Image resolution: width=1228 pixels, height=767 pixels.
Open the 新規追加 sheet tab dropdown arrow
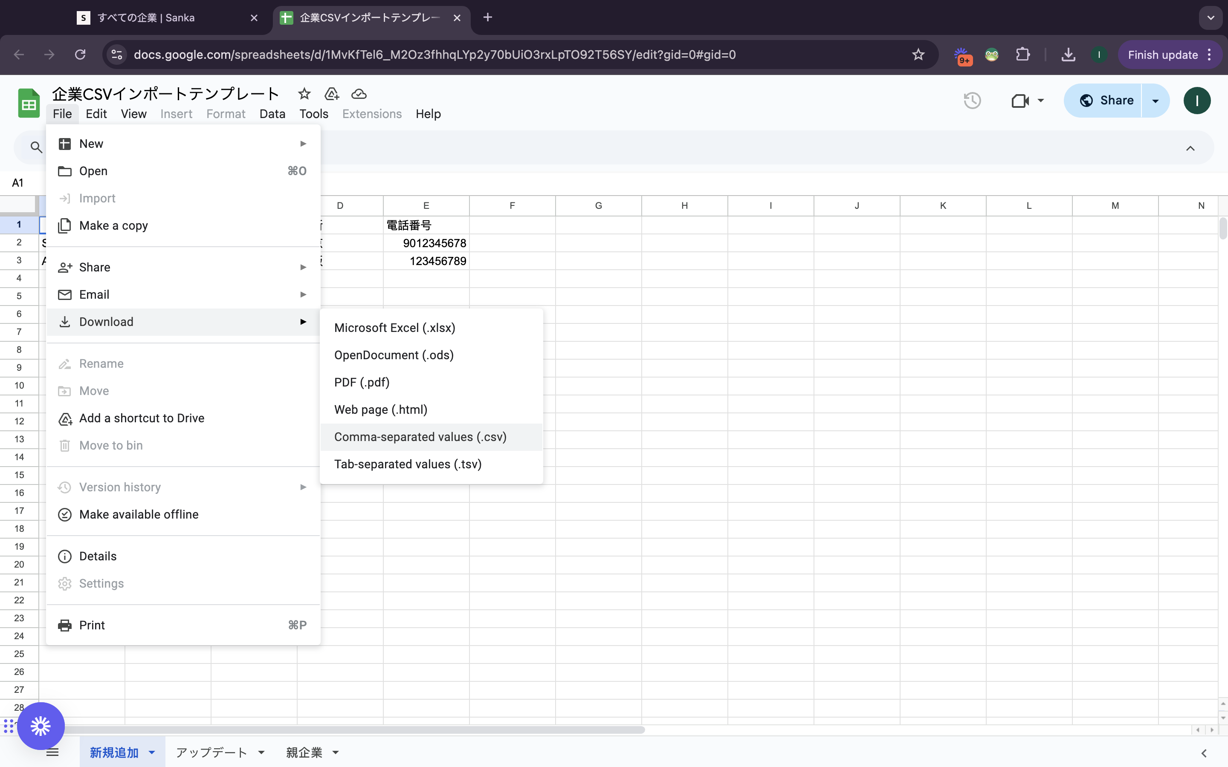[152, 752]
